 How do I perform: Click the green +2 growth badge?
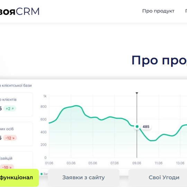click(10, 108)
